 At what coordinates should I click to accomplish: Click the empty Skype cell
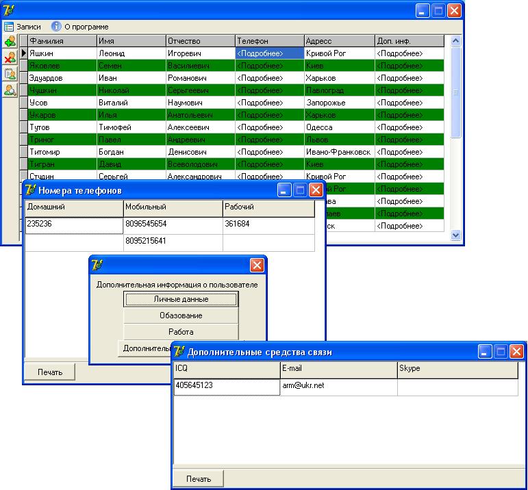click(457, 386)
